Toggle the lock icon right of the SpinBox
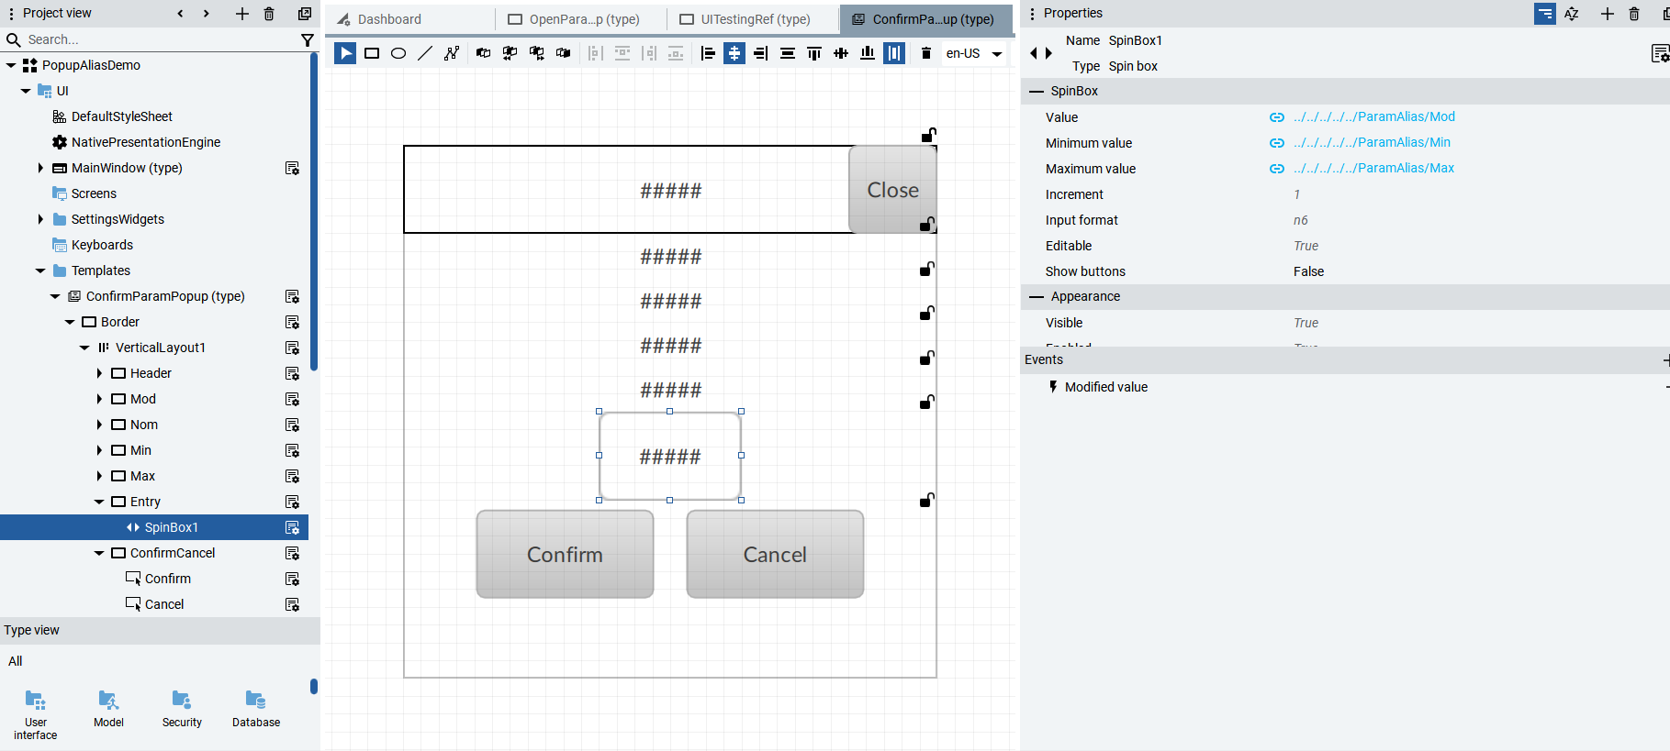 (927, 500)
